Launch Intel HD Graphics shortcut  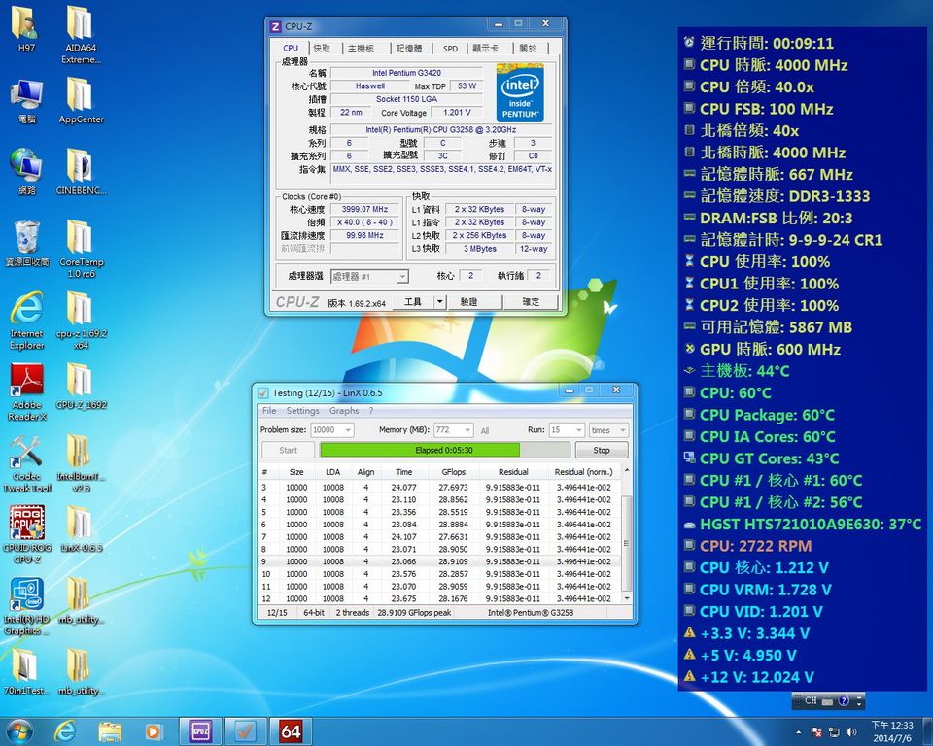pos(25,605)
